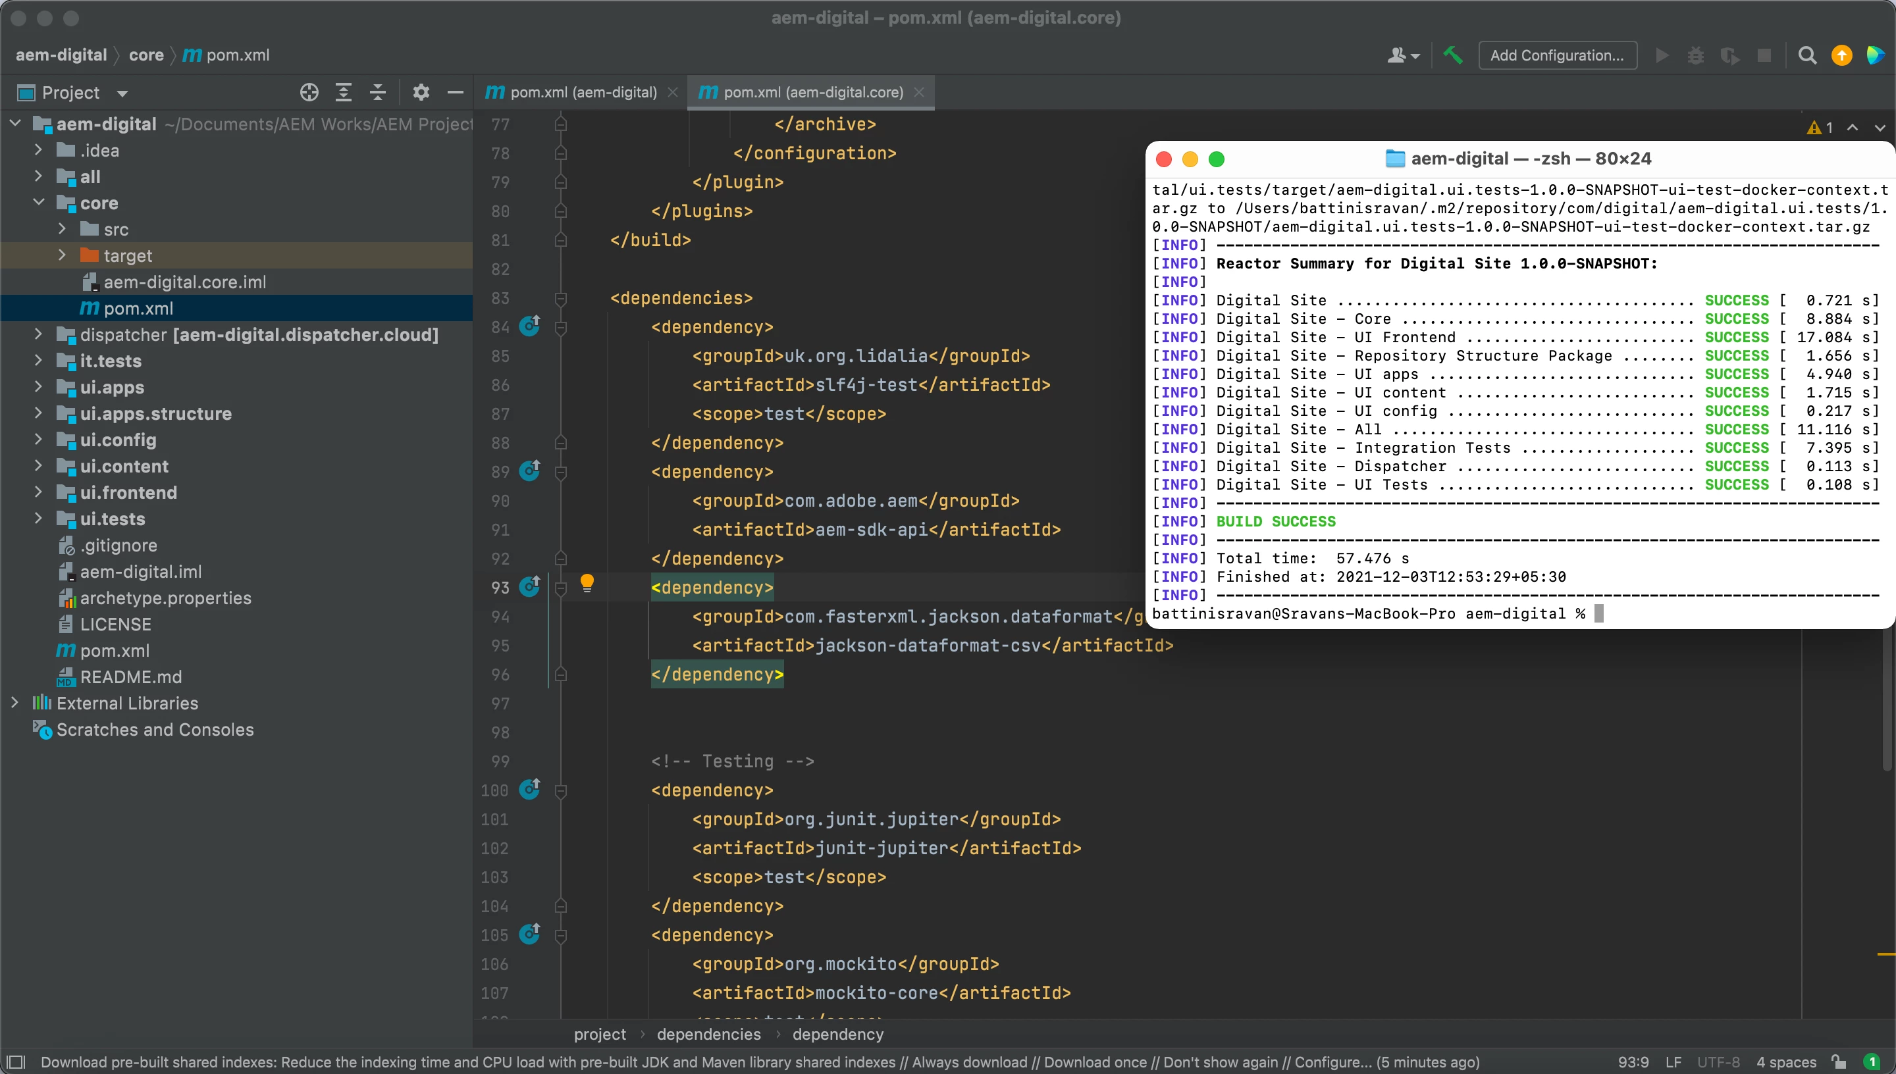Click the Add Configuration button
Image resolution: width=1896 pixels, height=1074 pixels.
click(x=1557, y=55)
